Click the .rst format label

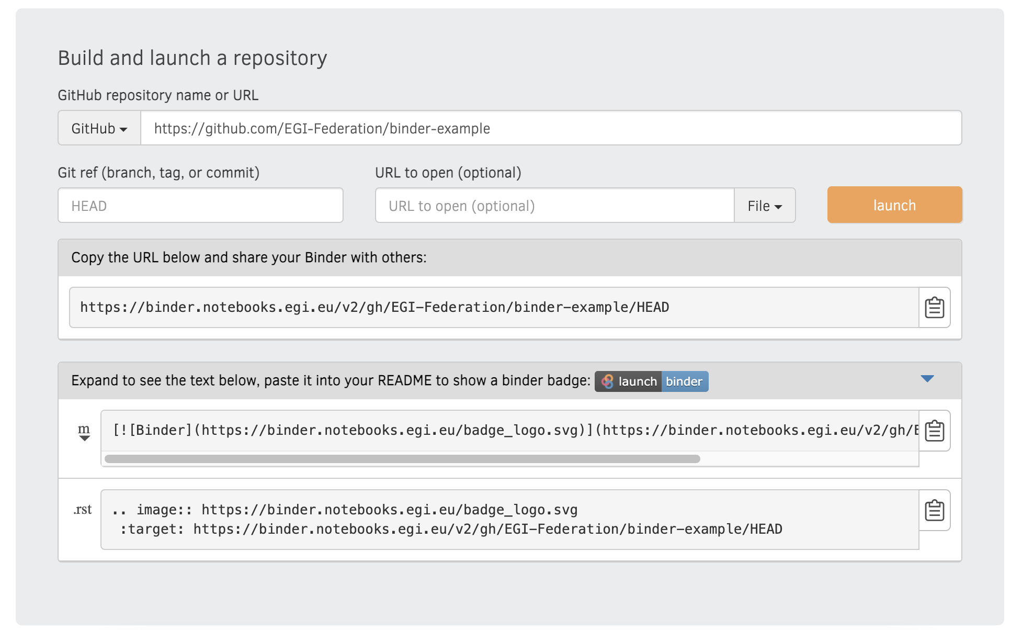point(83,510)
